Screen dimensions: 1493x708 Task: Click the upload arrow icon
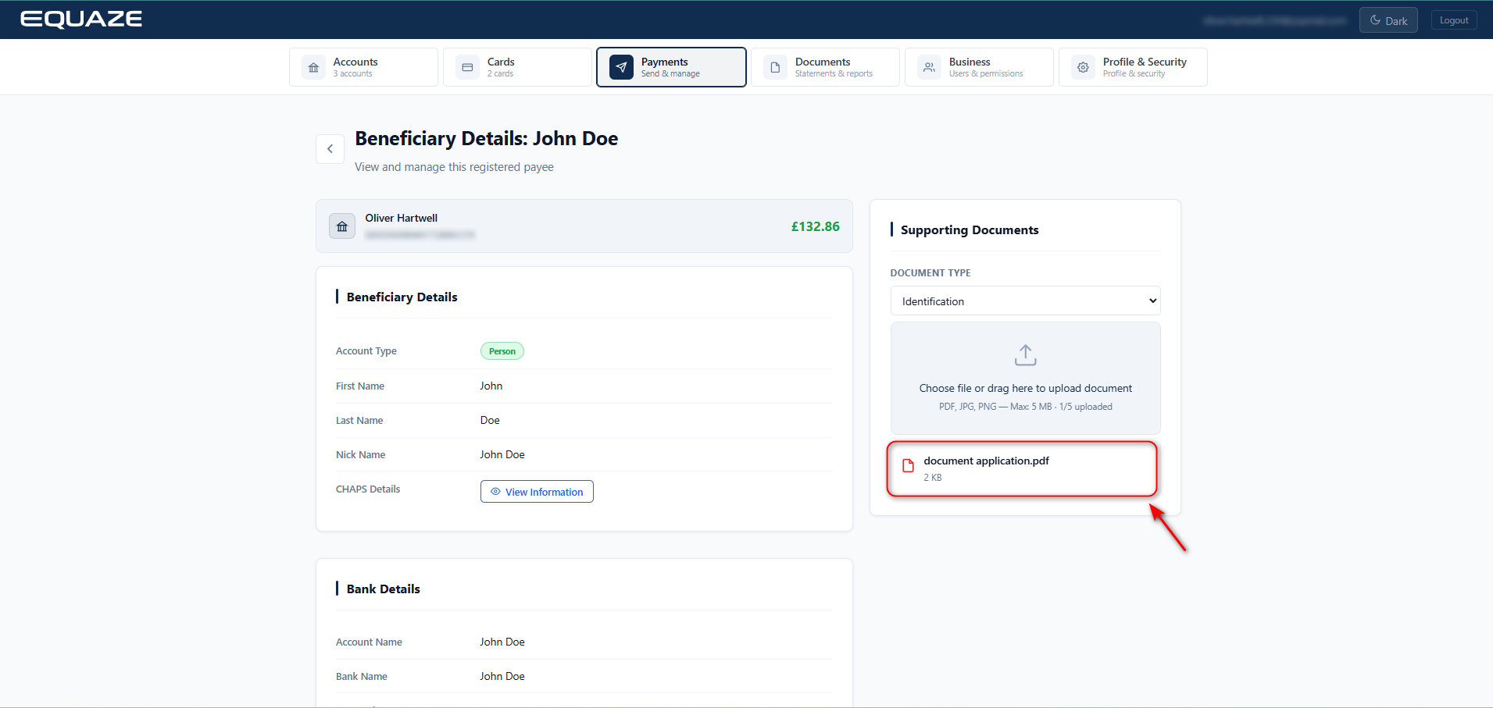1025,355
